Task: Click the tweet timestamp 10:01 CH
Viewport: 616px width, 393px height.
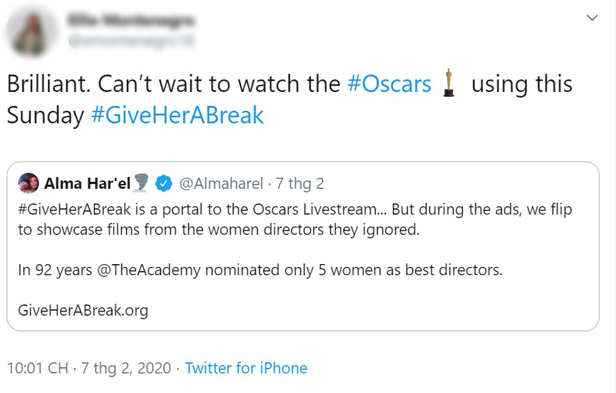Action: click(x=38, y=368)
